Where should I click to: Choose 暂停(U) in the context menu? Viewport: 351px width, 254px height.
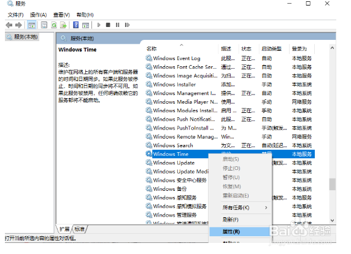coord(240,177)
